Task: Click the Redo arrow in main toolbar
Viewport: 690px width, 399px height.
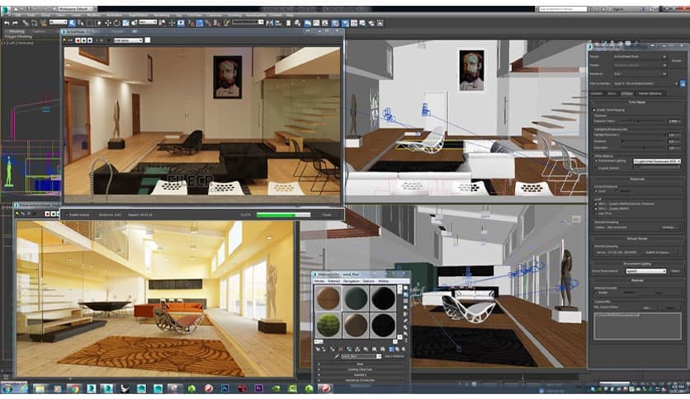Action: tap(15, 23)
